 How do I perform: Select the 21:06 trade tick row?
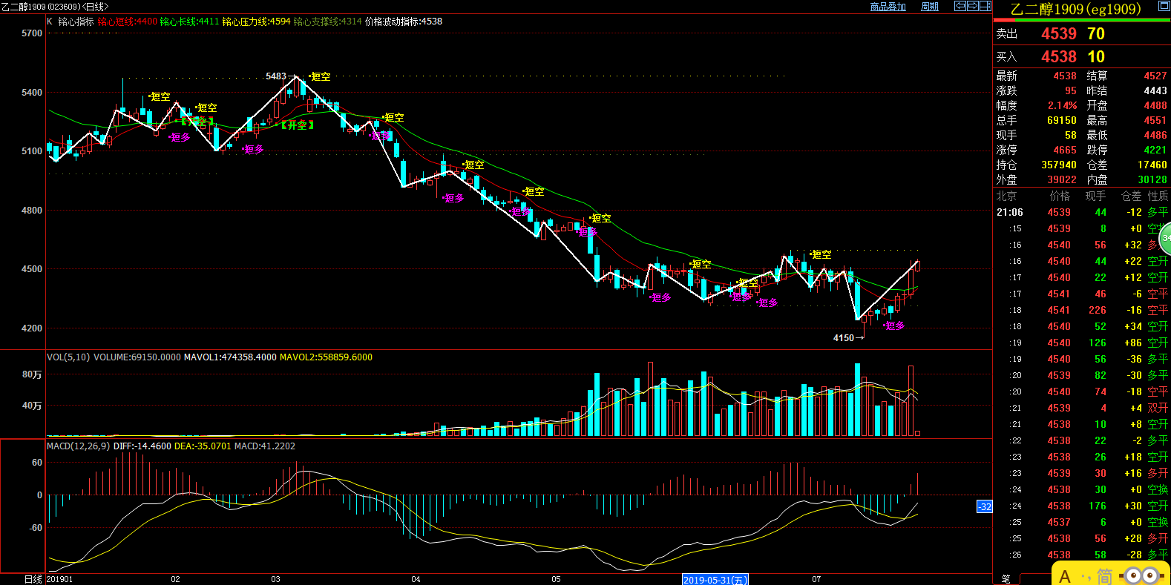click(x=1082, y=212)
